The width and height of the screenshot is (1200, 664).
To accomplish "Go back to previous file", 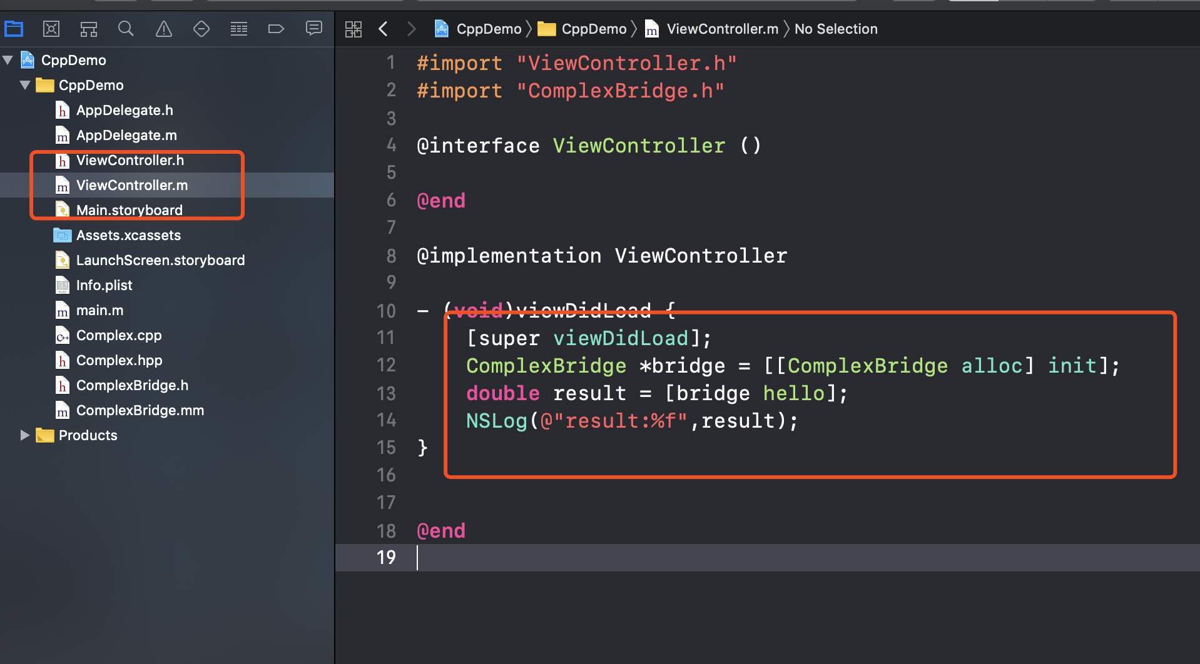I will coord(384,29).
